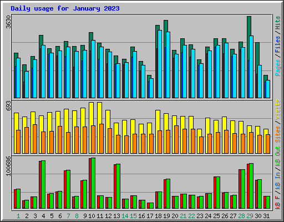
Task: Select day 5 on the x-axis
Action: coord(52,216)
